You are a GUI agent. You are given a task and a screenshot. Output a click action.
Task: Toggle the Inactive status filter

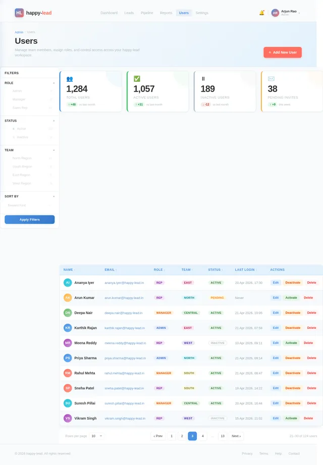pyautogui.click(x=30, y=137)
